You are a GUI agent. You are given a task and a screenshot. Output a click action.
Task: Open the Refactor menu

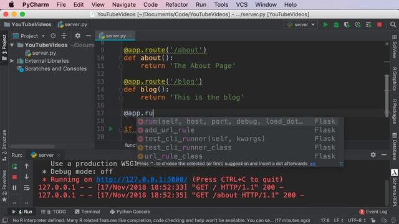click(176, 4)
